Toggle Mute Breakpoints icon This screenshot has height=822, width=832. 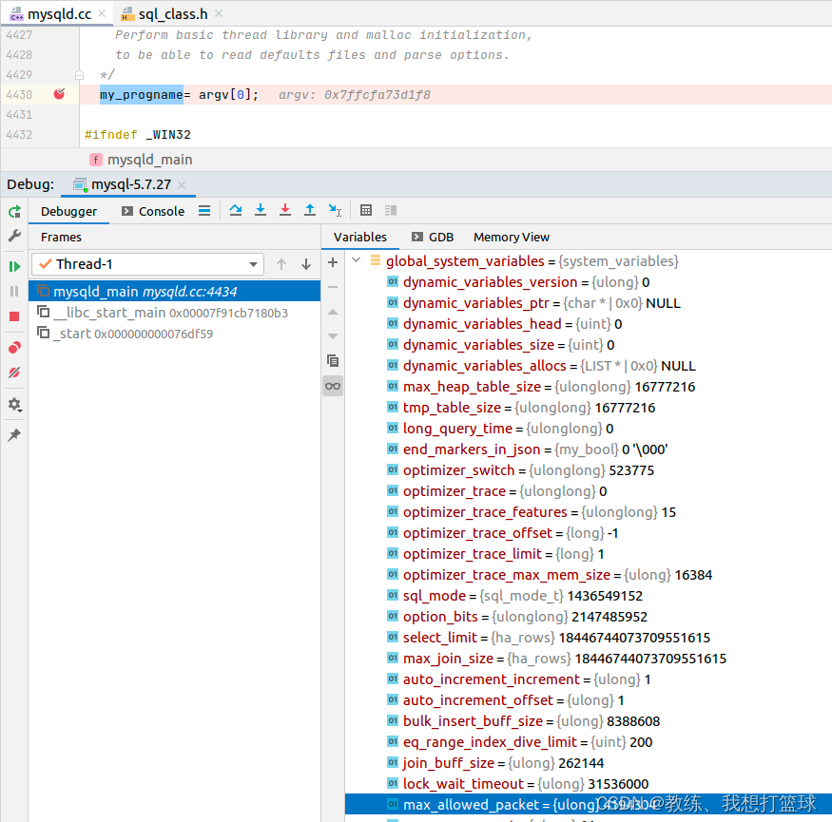click(x=14, y=373)
